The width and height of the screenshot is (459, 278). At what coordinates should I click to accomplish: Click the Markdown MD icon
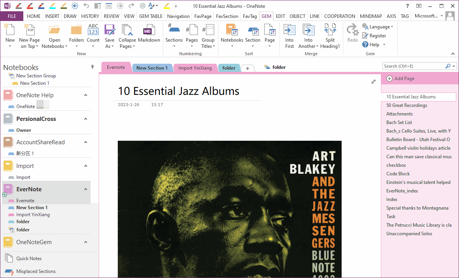coord(149,30)
